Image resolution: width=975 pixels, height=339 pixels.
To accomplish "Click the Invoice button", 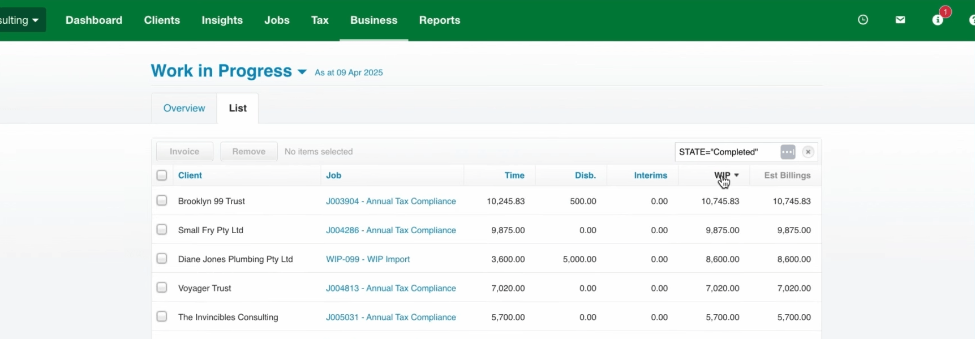I will 184,152.
